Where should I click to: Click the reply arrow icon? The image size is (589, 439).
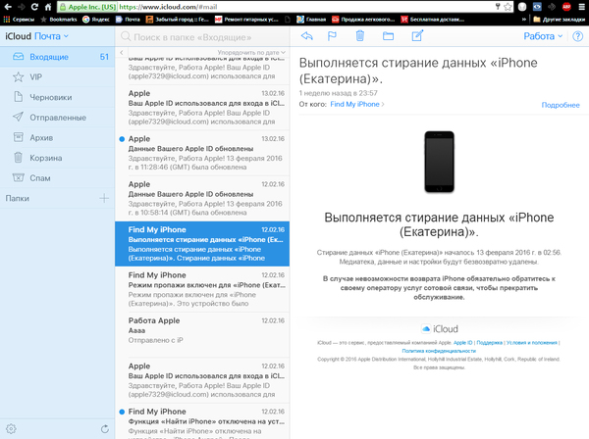pos(306,36)
